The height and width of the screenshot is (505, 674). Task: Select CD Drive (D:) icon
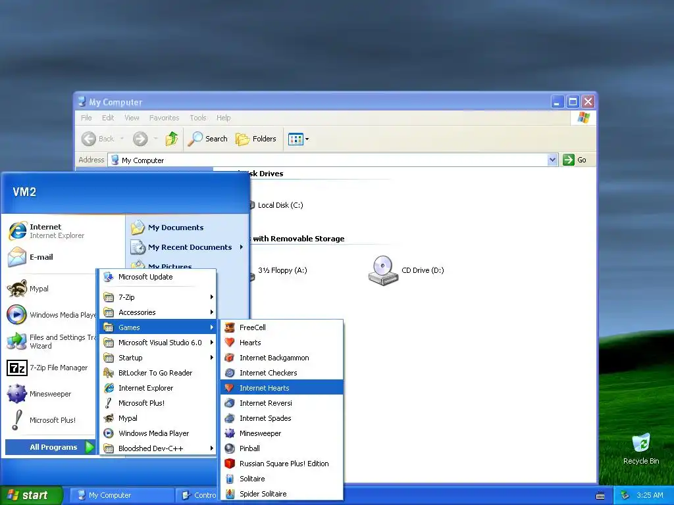coord(406,270)
